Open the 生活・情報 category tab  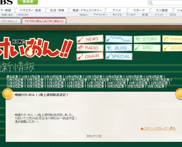click(x=57, y=10)
